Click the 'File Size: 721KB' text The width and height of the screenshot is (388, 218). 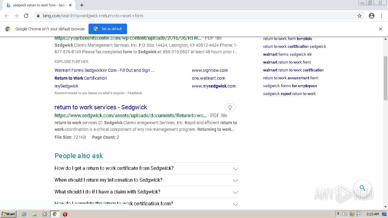(x=70, y=137)
